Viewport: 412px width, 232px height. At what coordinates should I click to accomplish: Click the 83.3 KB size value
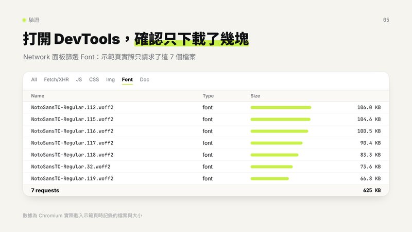[370, 155]
